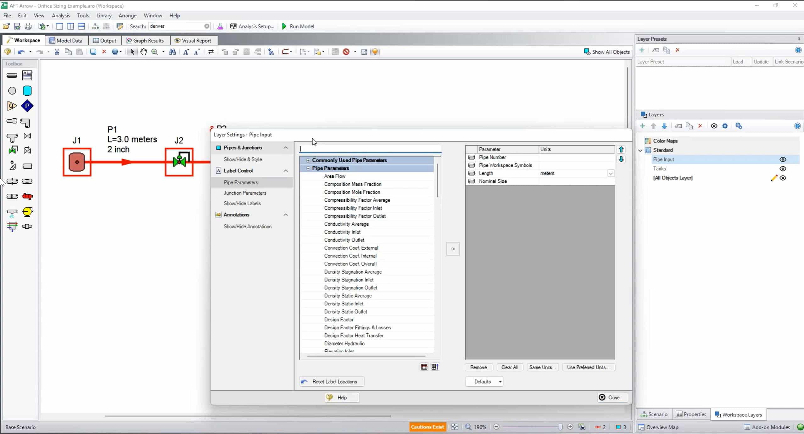Select the Cut scissors tool
804x434 pixels.
(x=57, y=52)
